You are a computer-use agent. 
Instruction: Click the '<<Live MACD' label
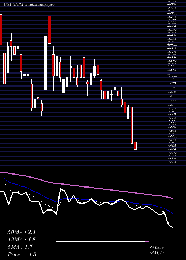click(x=157, y=250)
